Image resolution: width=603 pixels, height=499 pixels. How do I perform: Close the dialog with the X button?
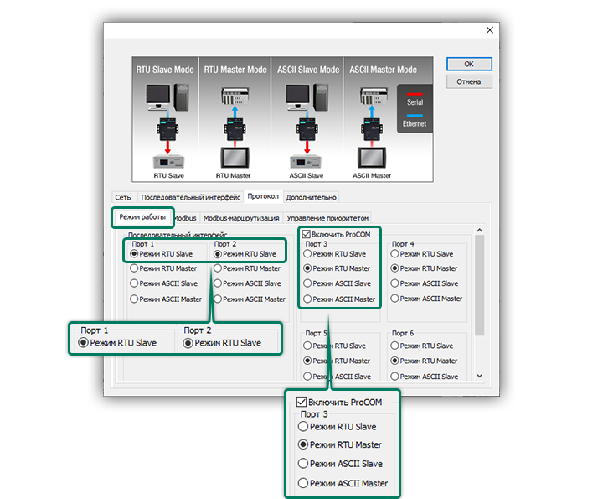490,30
